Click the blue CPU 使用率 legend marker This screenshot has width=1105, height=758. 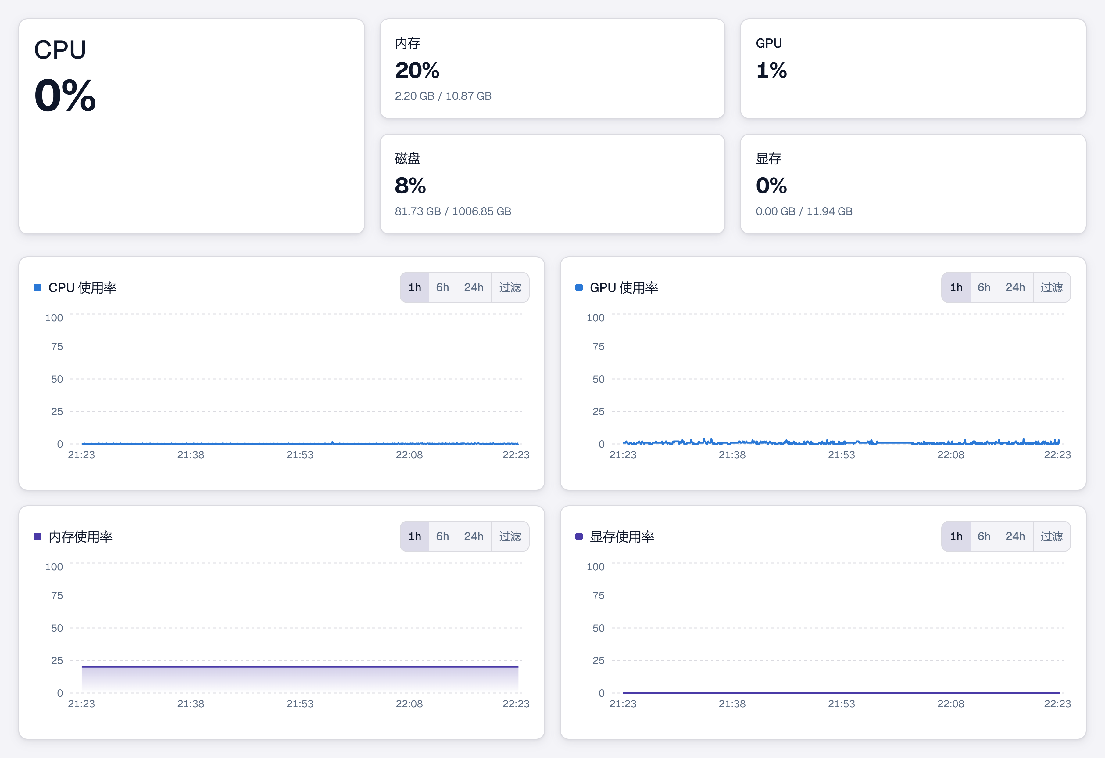point(38,287)
